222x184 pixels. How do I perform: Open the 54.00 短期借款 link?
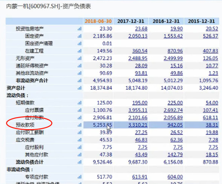coord(212,103)
